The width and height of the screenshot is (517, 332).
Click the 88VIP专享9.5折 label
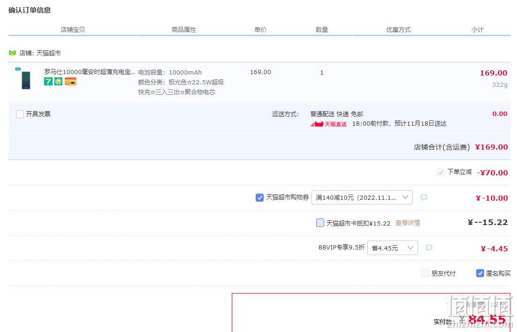[x=342, y=247]
